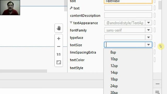
Task: Click resource picker beside fontFamily
Action: click(x=155, y=30)
